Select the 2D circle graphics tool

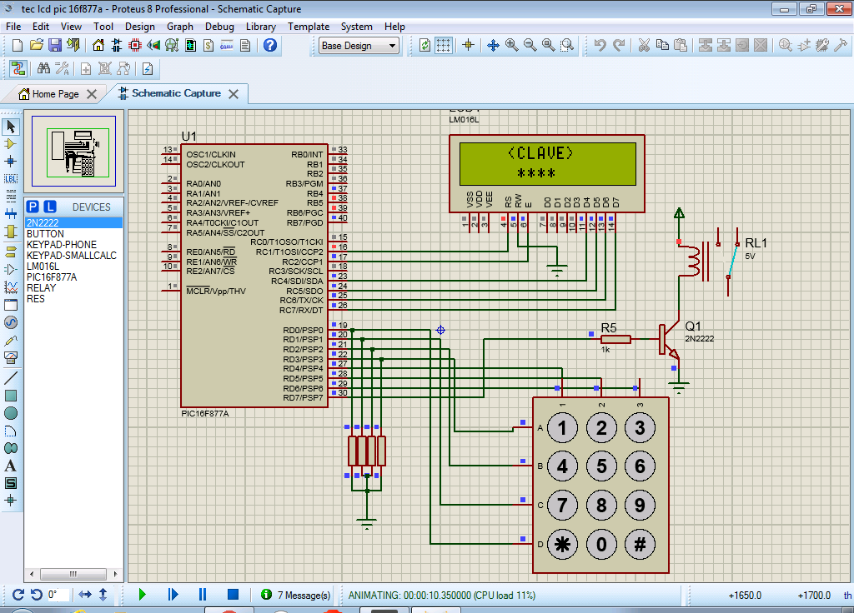(10, 413)
